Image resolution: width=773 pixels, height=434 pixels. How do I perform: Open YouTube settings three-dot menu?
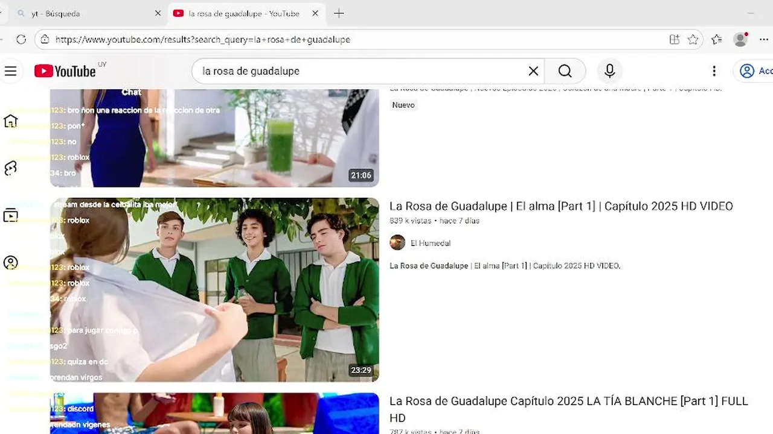pos(714,71)
